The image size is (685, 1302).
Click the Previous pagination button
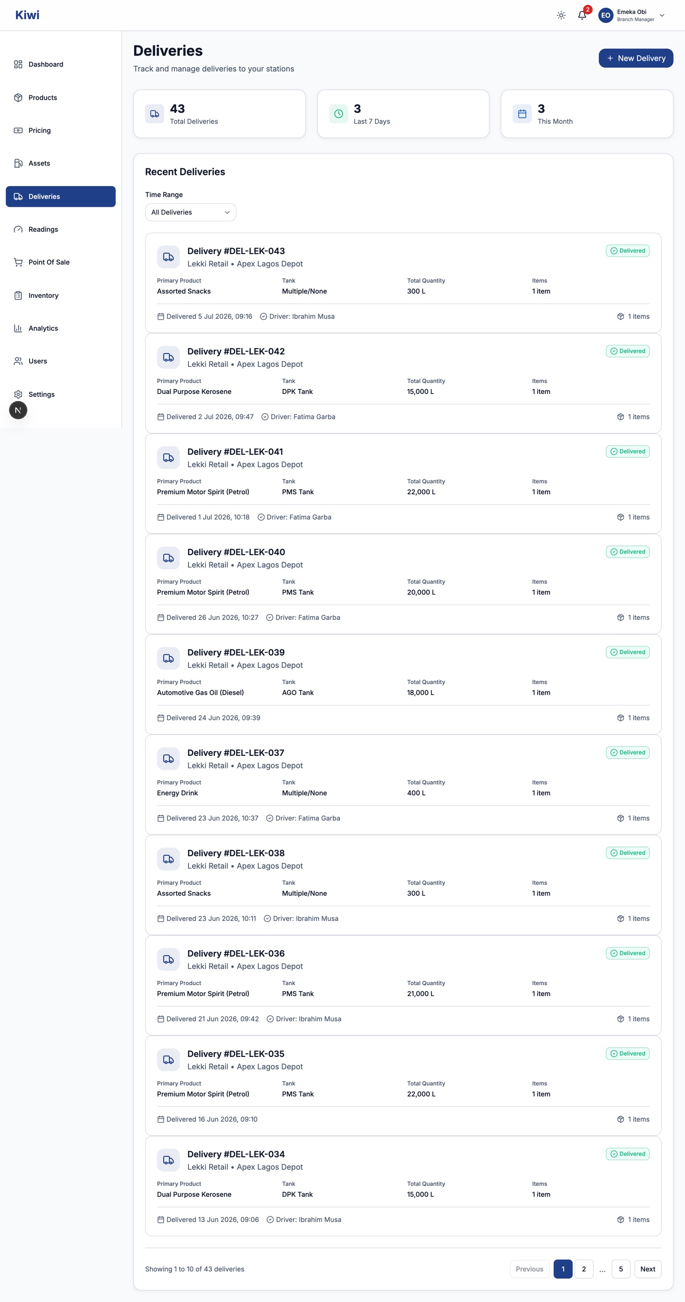click(529, 1269)
